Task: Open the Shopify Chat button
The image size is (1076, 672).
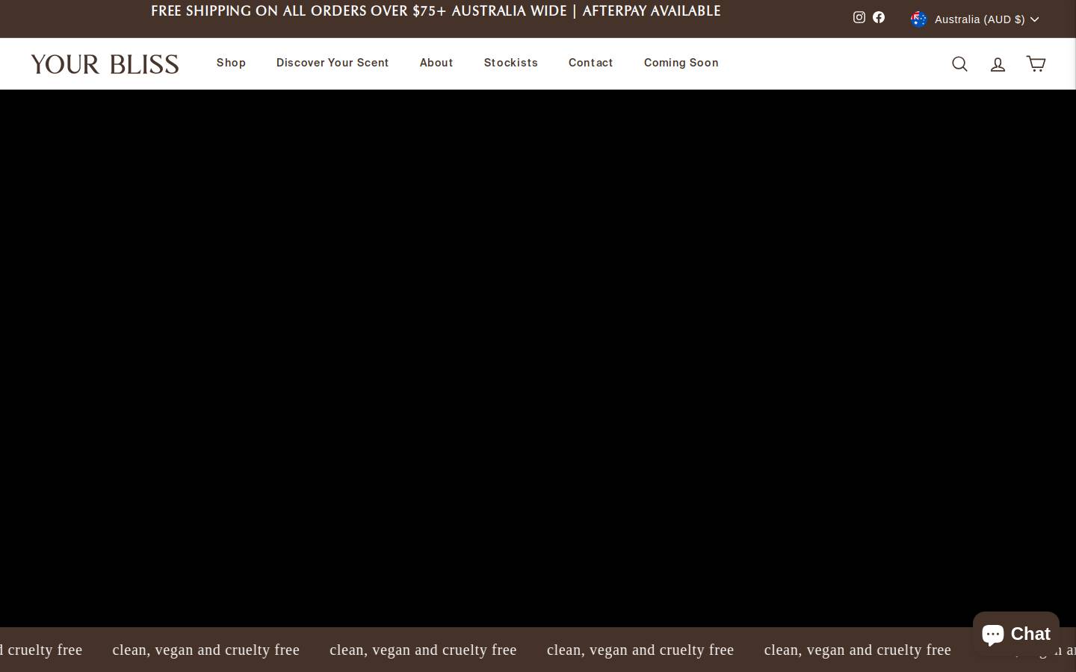Action: 1015,633
